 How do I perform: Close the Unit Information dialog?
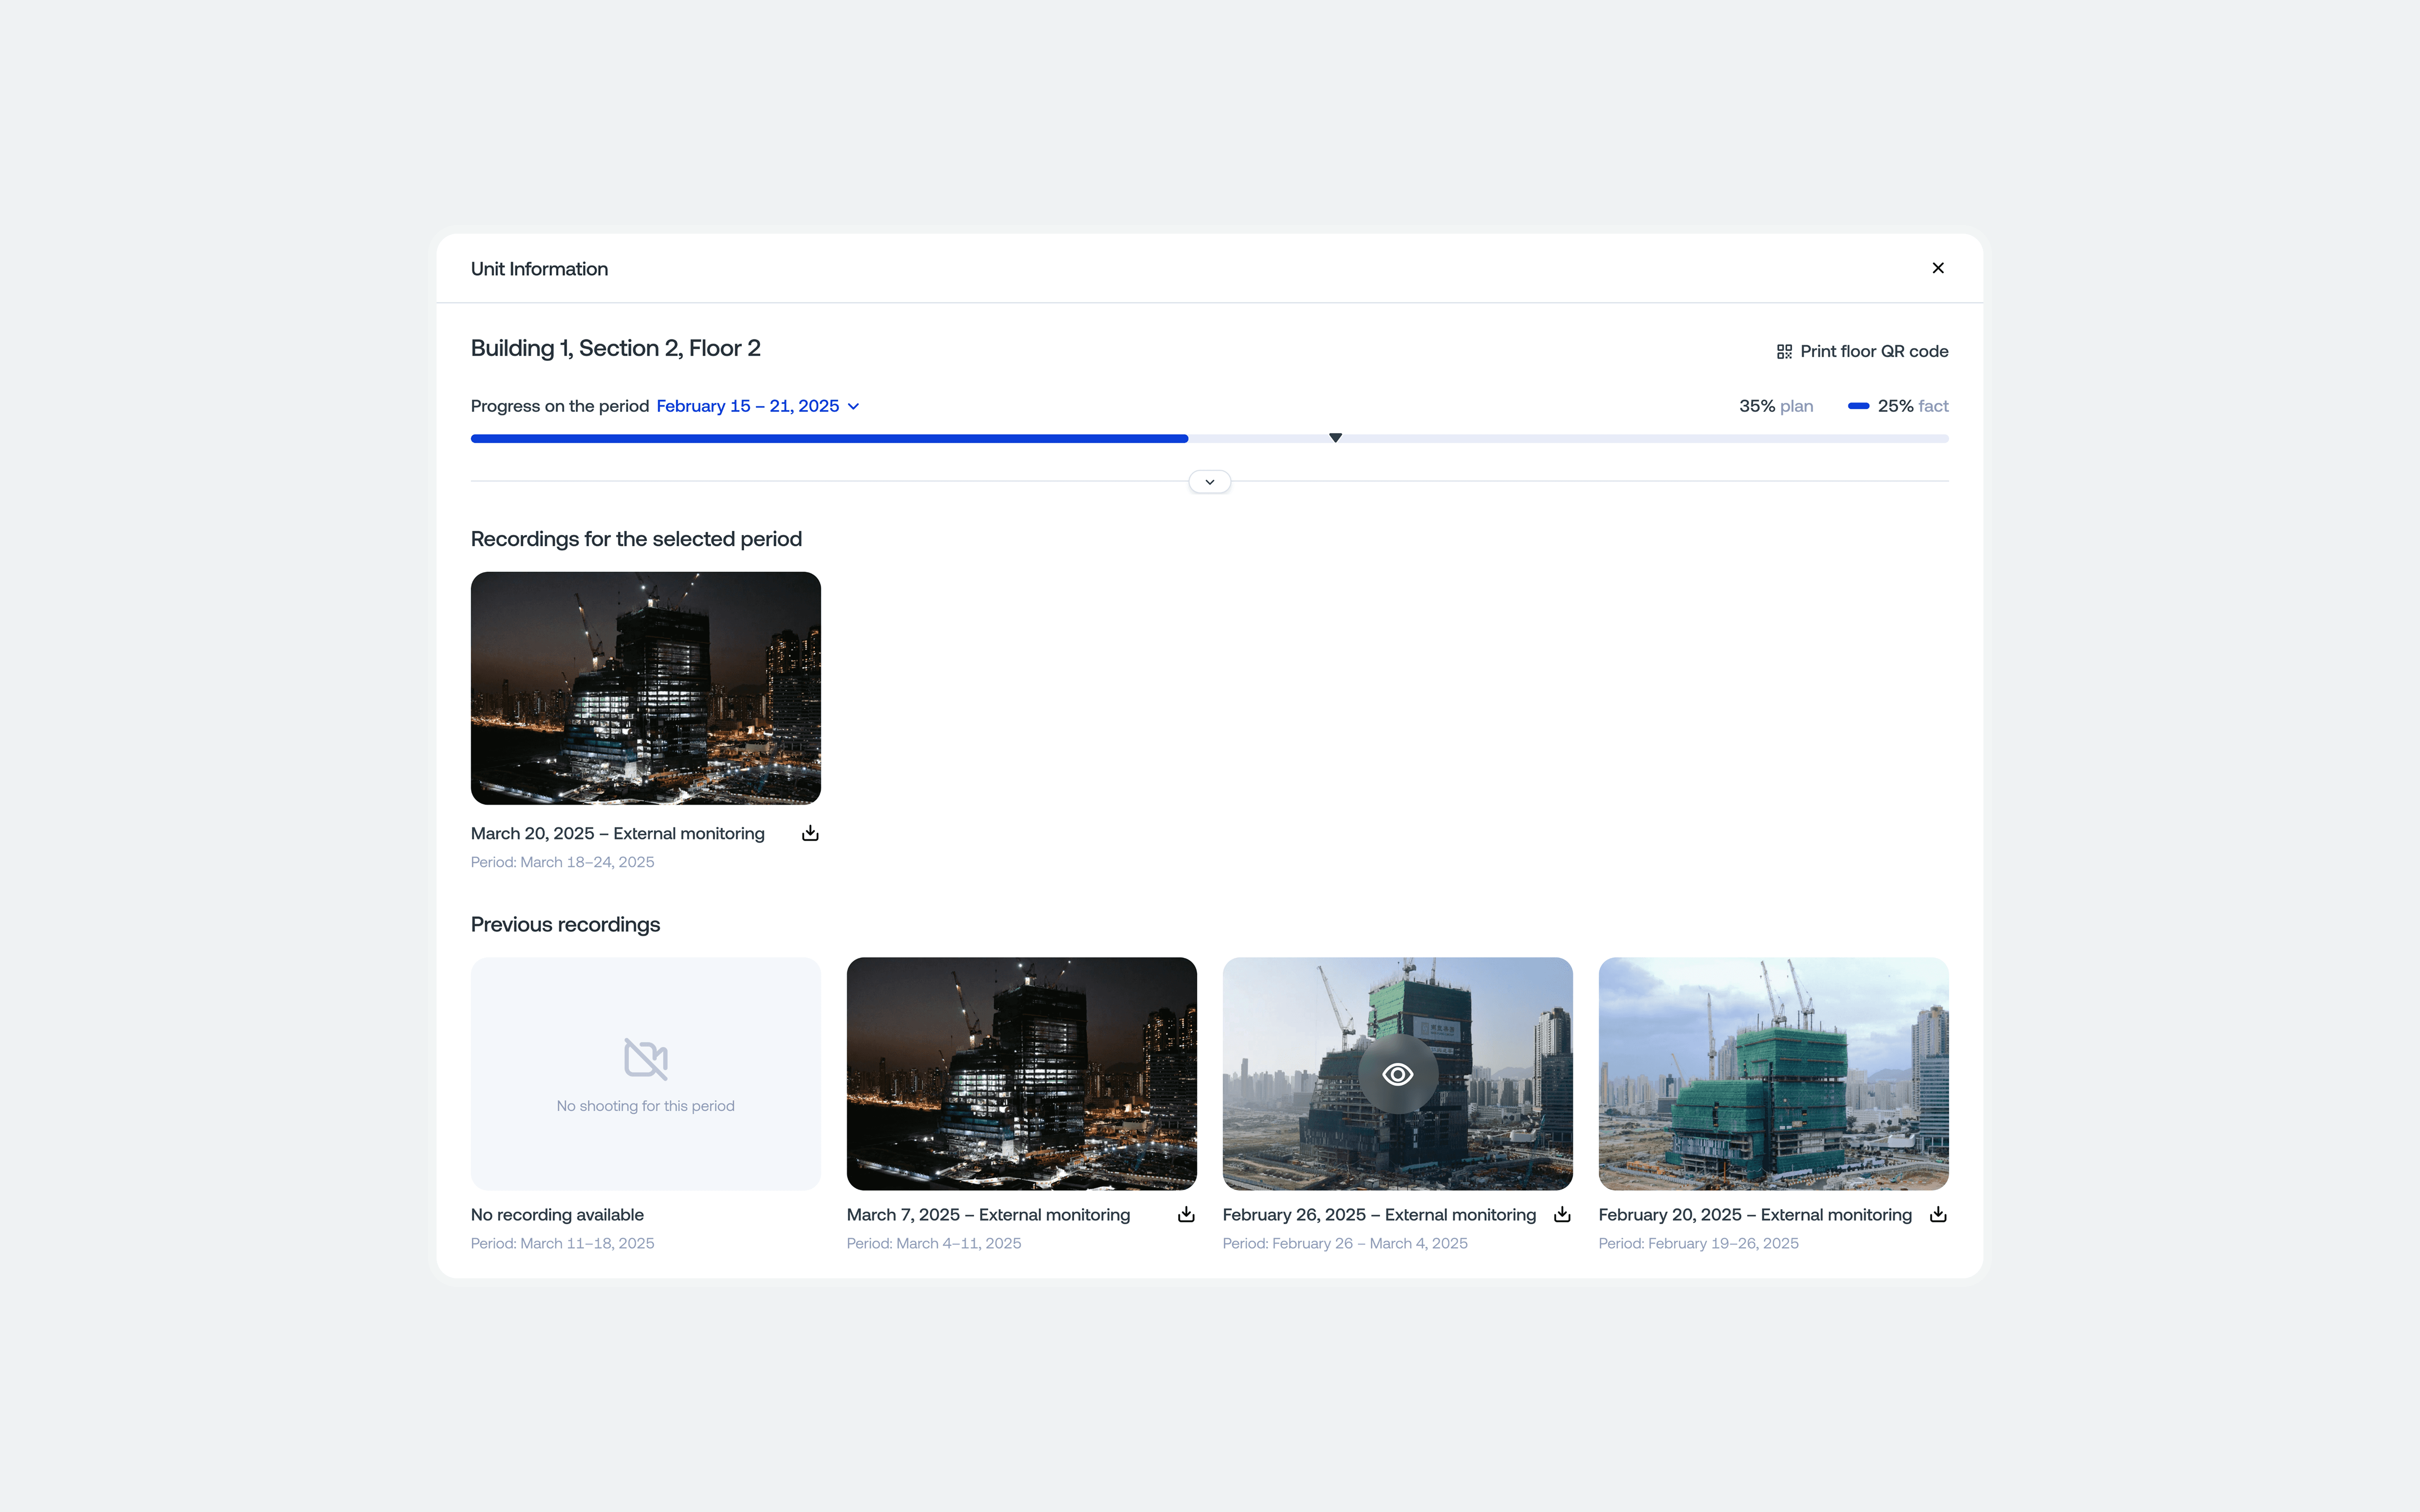(x=1938, y=268)
